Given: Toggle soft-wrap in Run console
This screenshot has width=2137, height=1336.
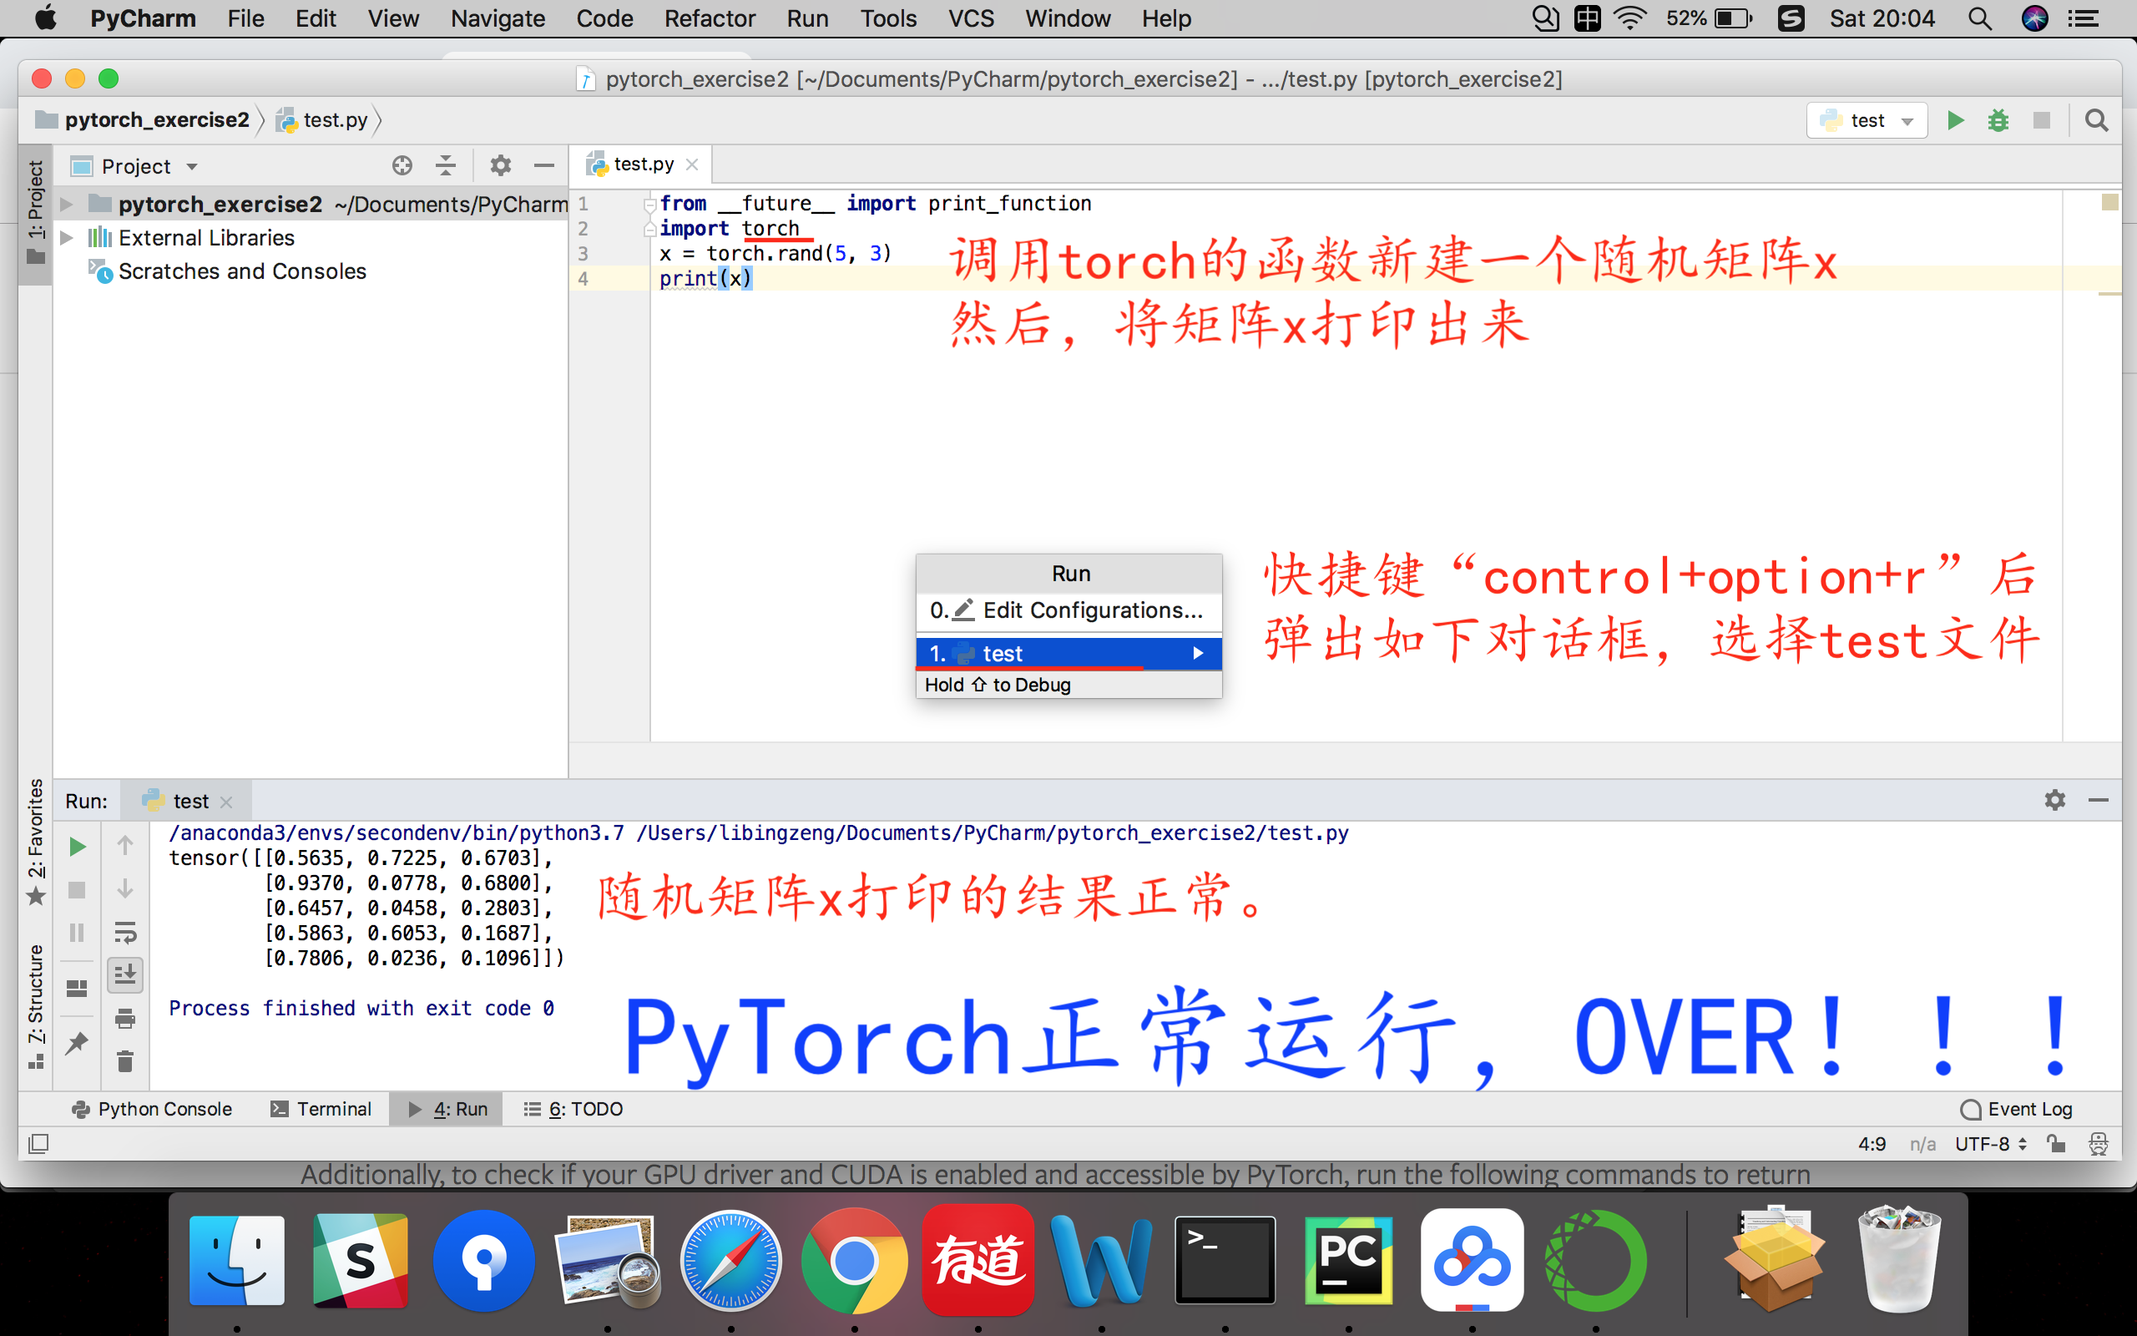Looking at the screenshot, I should tap(125, 932).
